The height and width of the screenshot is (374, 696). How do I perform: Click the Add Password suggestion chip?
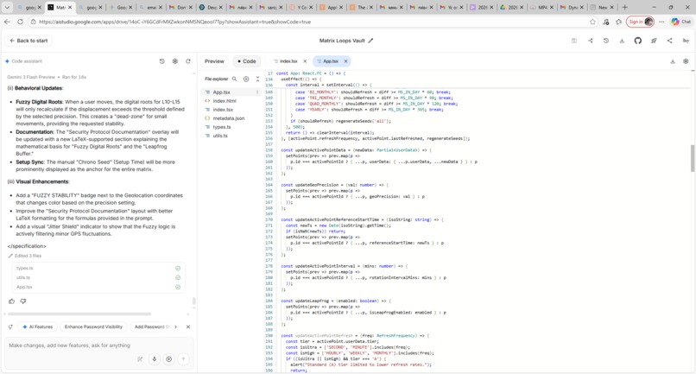(x=151, y=326)
